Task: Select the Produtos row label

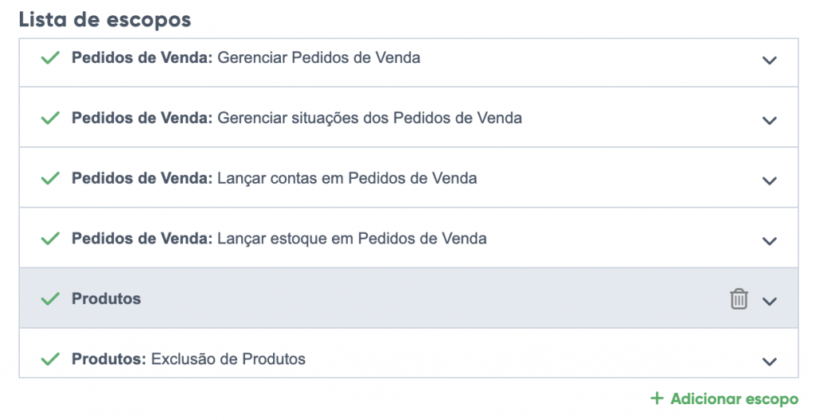Action: click(x=106, y=299)
